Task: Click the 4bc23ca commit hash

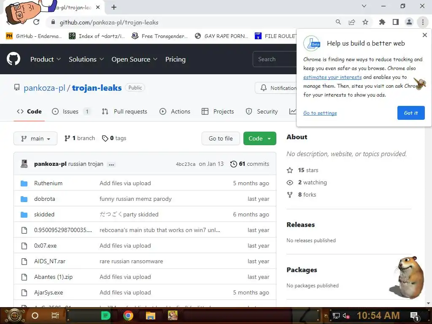Action: [x=186, y=164]
